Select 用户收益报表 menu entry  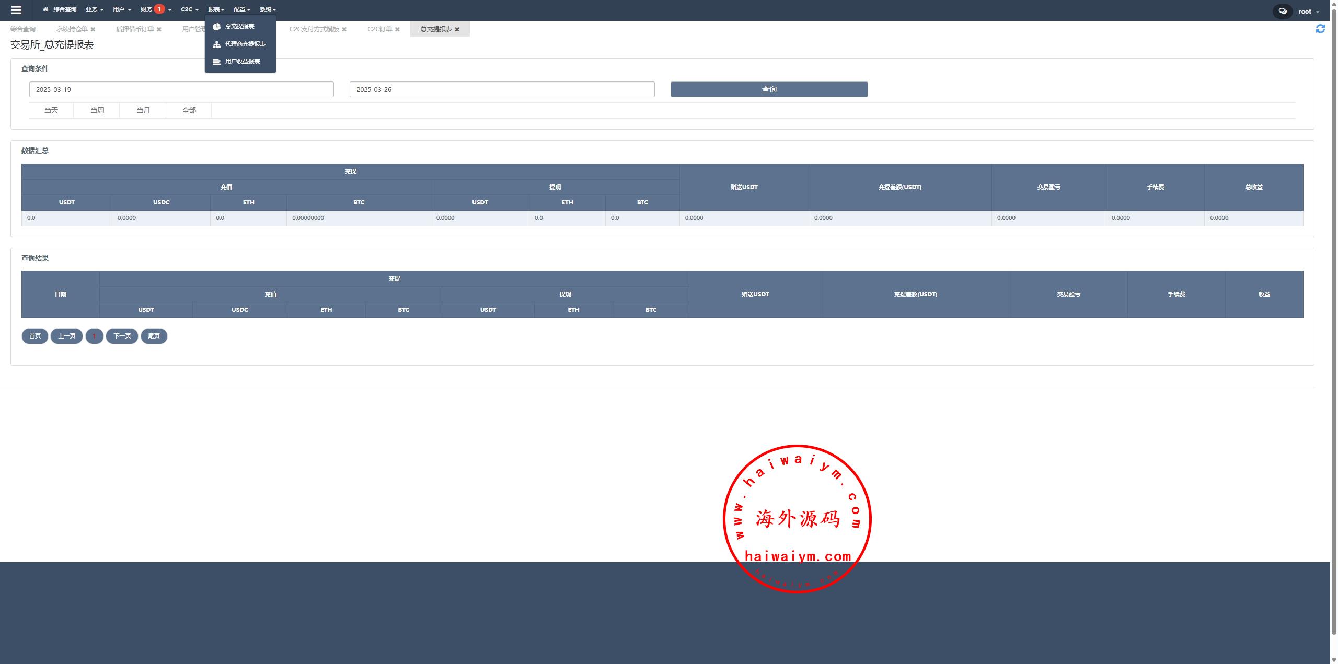coord(242,61)
